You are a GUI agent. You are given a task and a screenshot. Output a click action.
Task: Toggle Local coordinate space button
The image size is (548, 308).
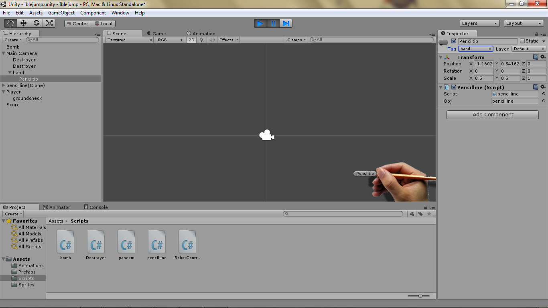coord(103,24)
